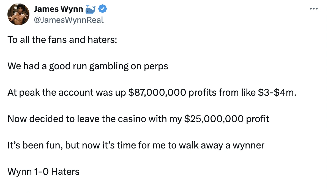This screenshot has height=193, width=328.
Task: Open James Wynn's profile picture
Action: pyautogui.click(x=18, y=14)
